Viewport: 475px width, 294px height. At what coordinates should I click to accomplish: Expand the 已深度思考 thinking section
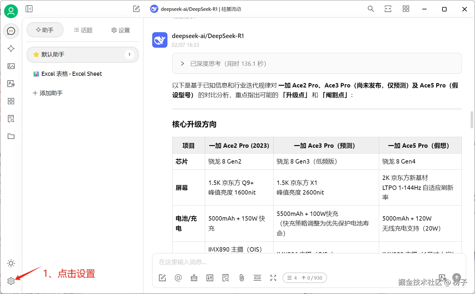tap(317, 63)
